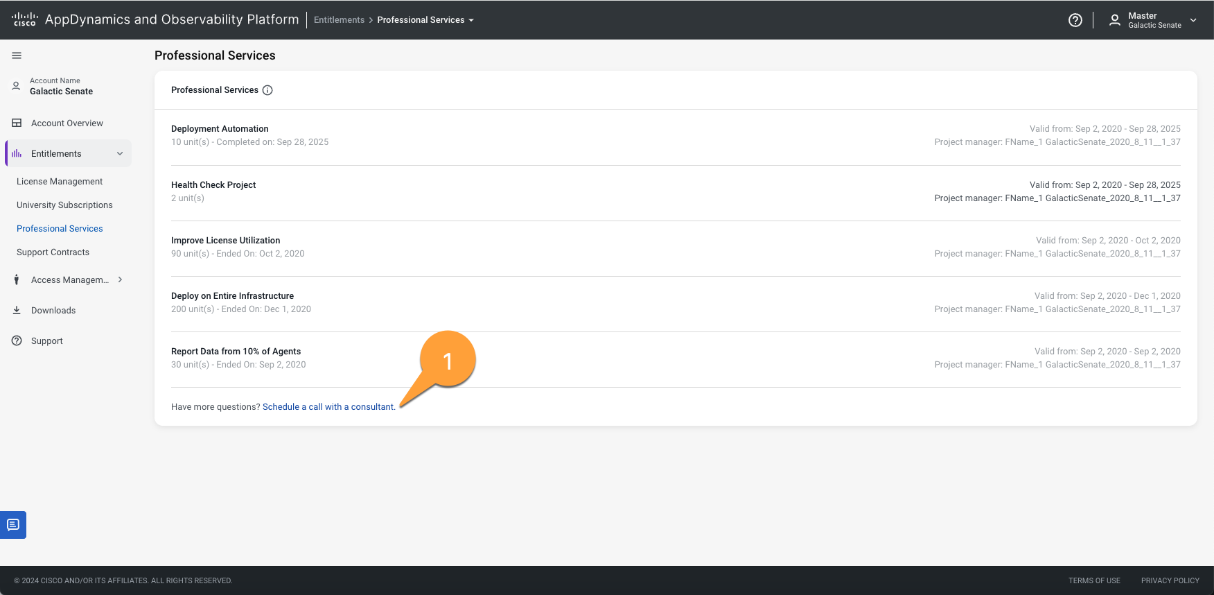
Task: Collapse the Entitlements section chevron
Action: coord(120,153)
